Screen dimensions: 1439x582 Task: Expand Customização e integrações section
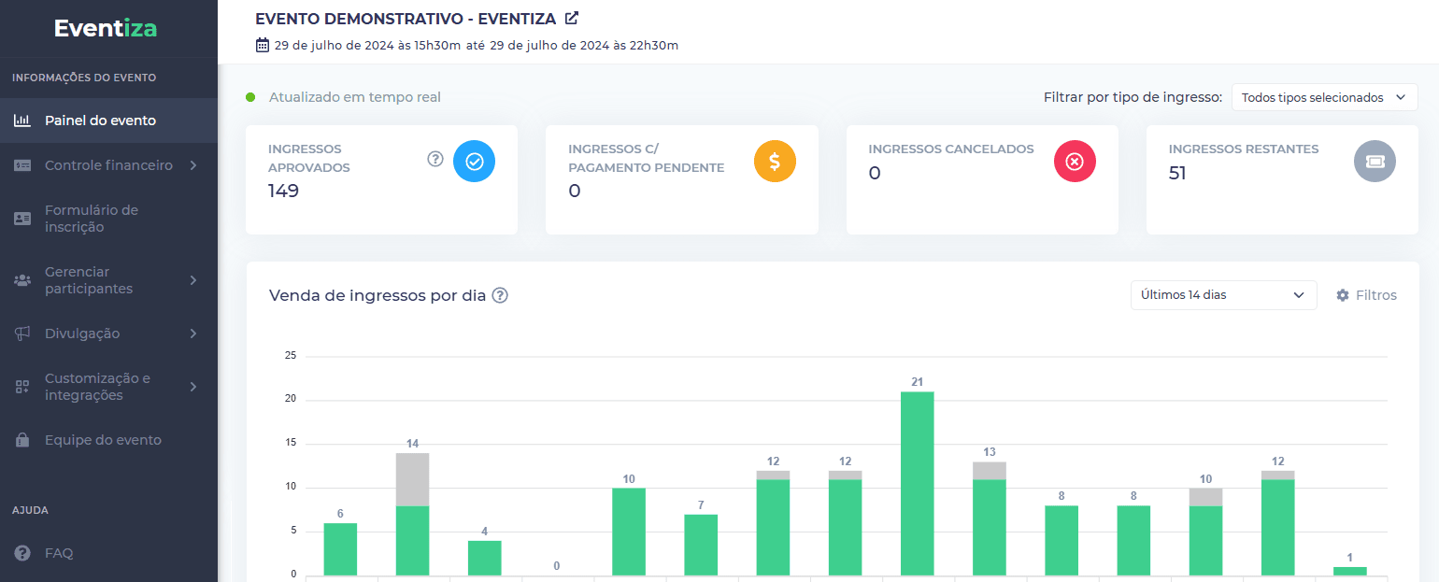(108, 387)
